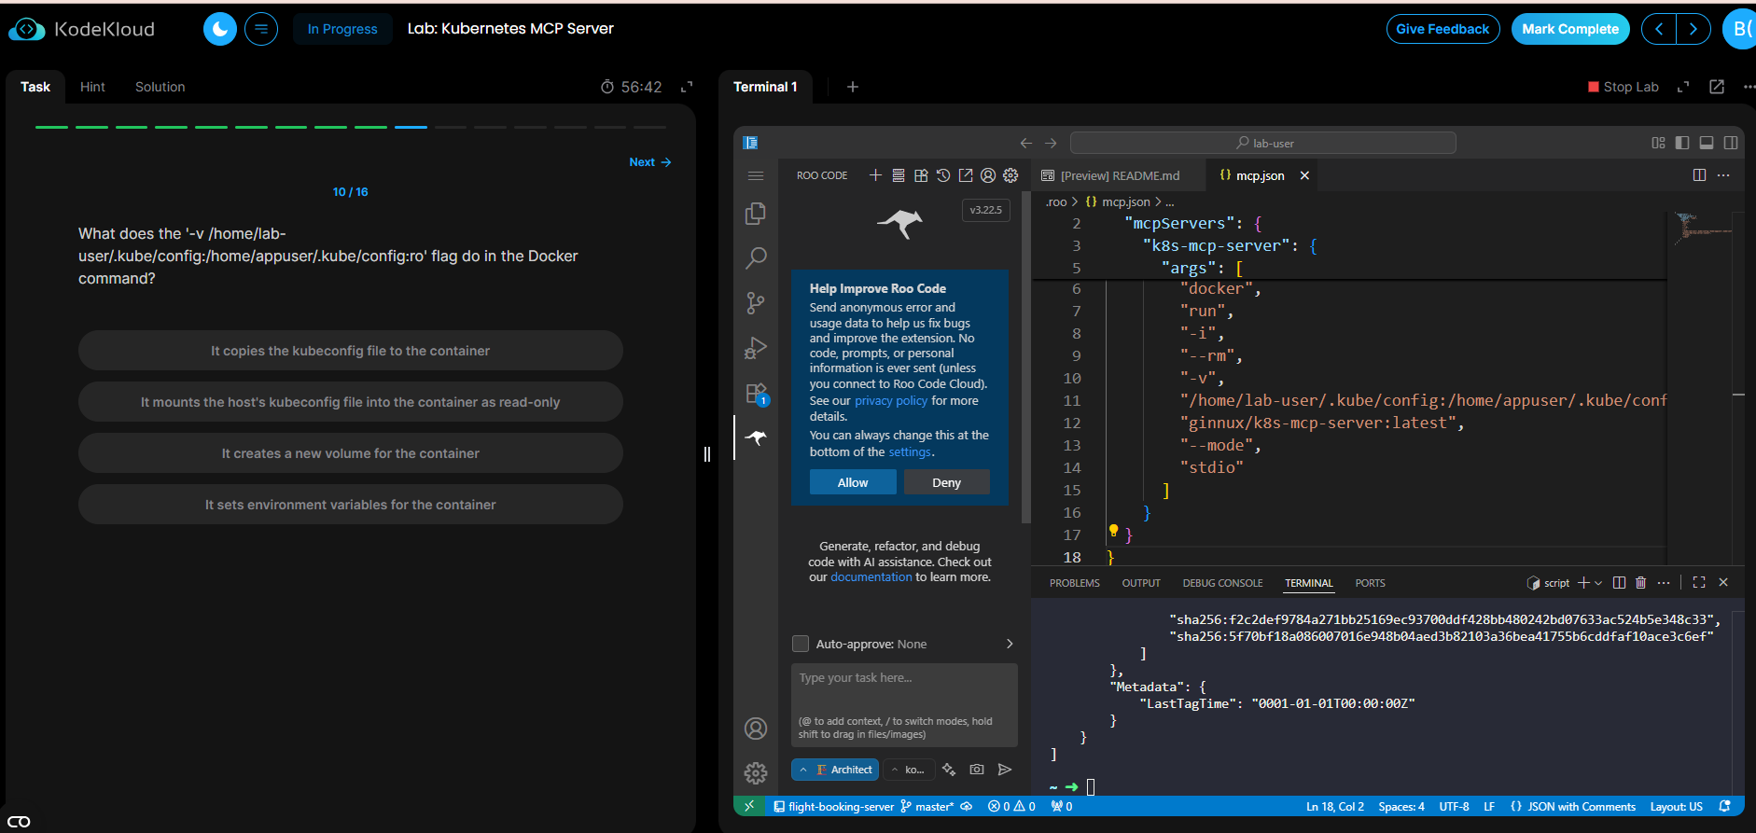Go back with editor navigation arrow

tap(1026, 143)
